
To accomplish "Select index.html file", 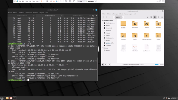I will tap(135, 48).
